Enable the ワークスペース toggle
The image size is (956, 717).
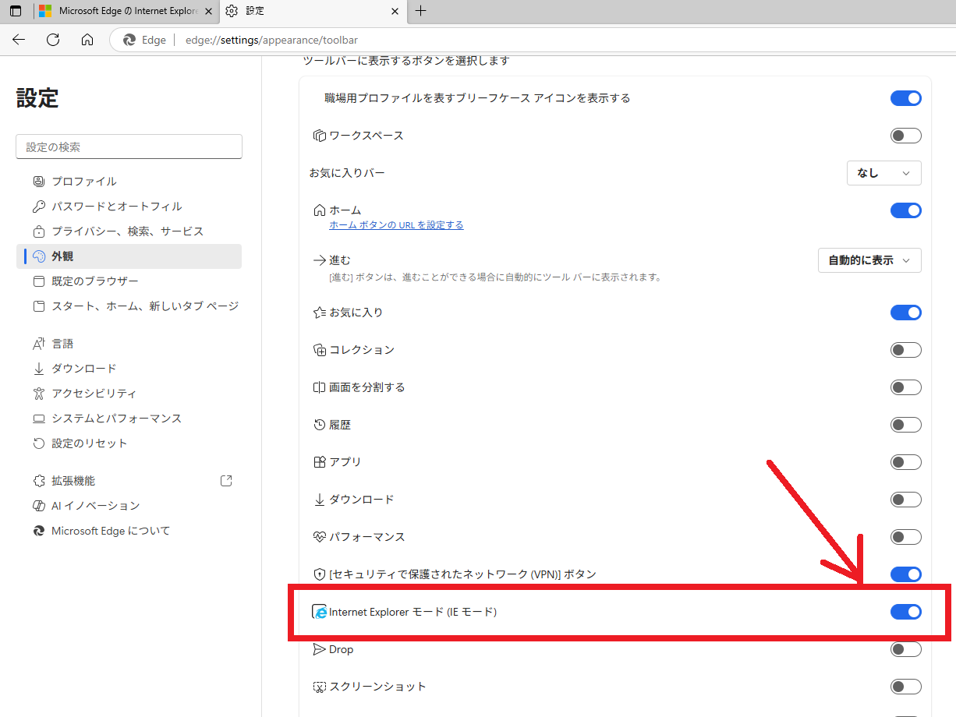tap(905, 136)
